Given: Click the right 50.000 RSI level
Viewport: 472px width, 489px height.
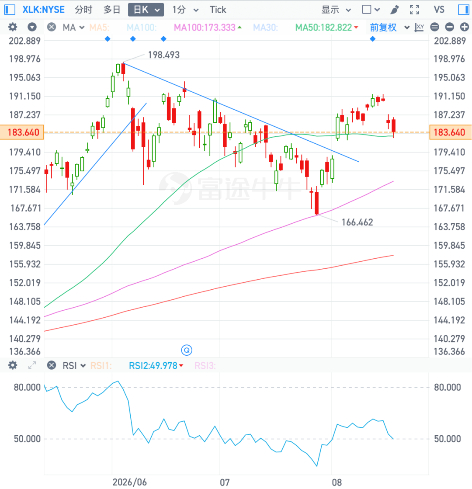Looking at the screenshot, I should point(448,439).
